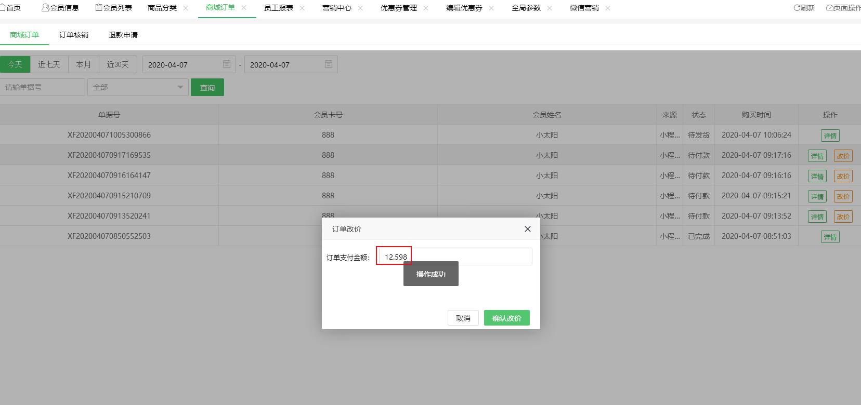Select the 本月 date range filter
The image size is (861, 405).
(83, 64)
